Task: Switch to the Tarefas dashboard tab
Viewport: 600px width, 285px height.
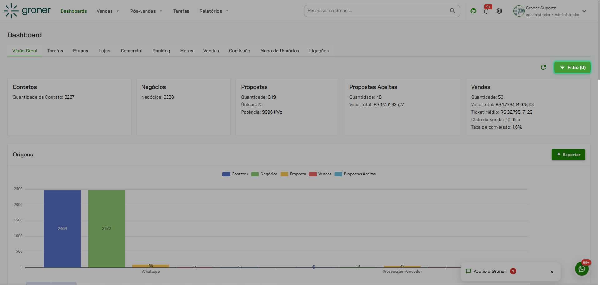Action: coord(55,51)
